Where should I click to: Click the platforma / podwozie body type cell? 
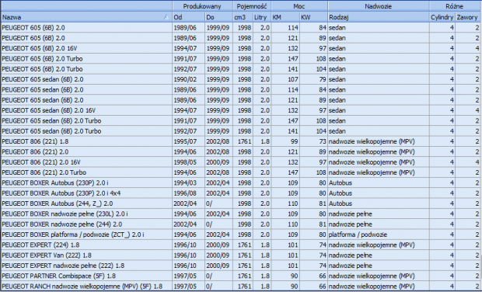379,235
